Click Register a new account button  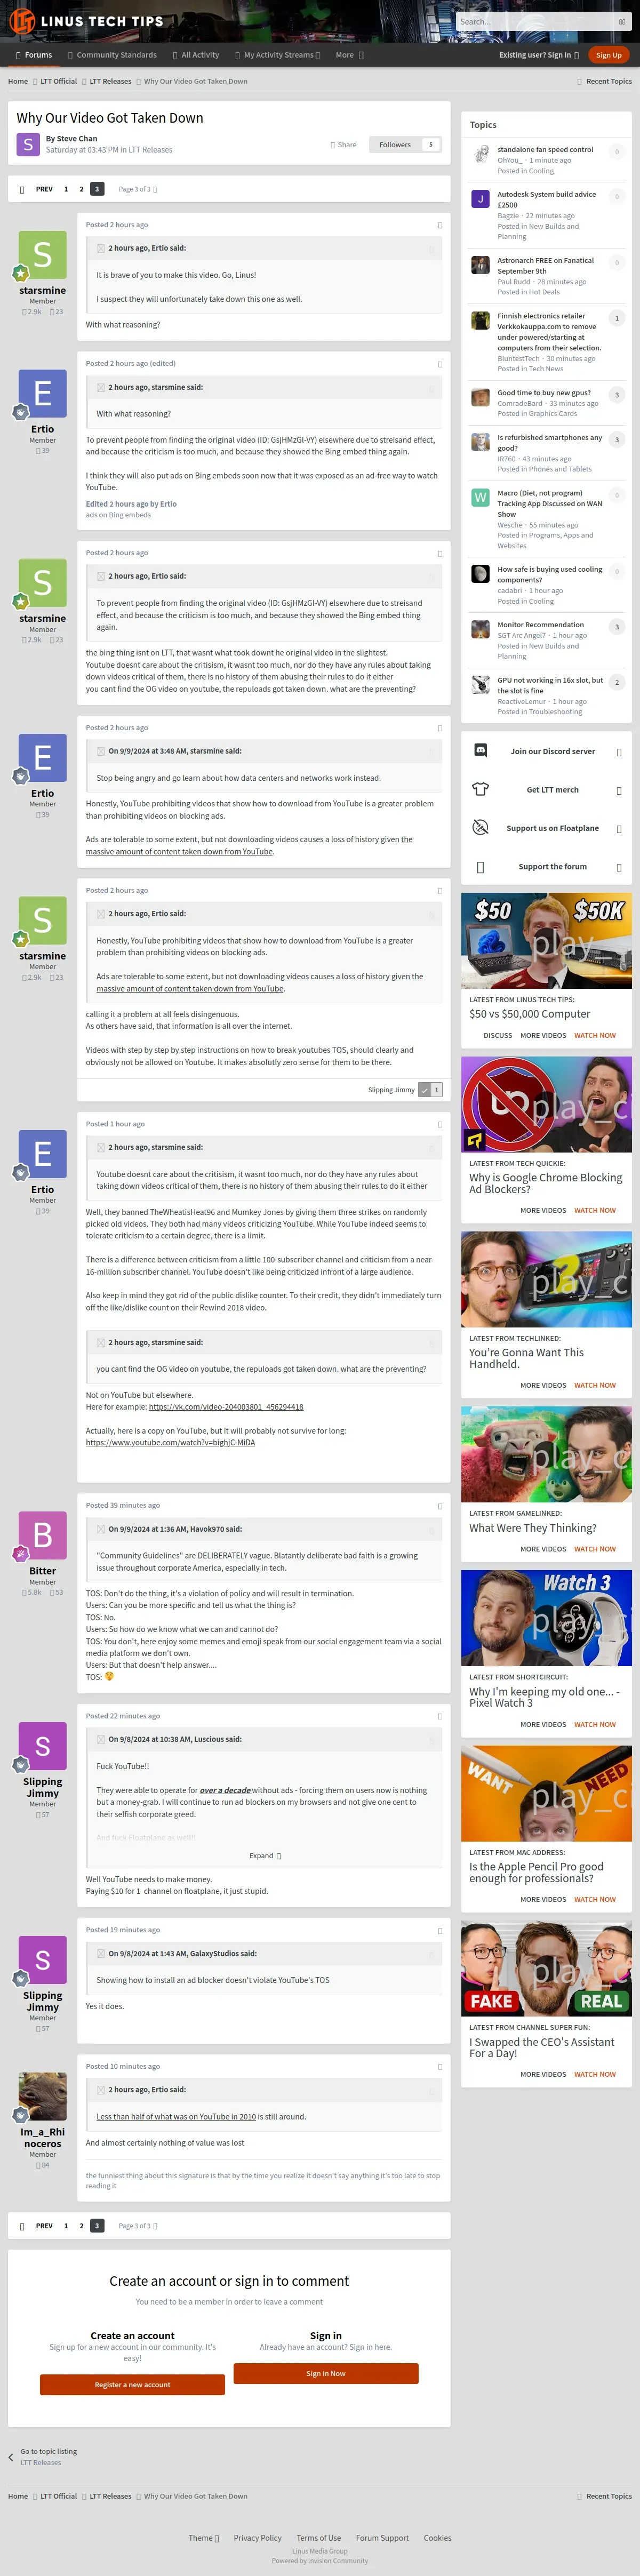[132, 2385]
